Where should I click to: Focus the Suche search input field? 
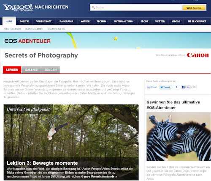(136, 8)
